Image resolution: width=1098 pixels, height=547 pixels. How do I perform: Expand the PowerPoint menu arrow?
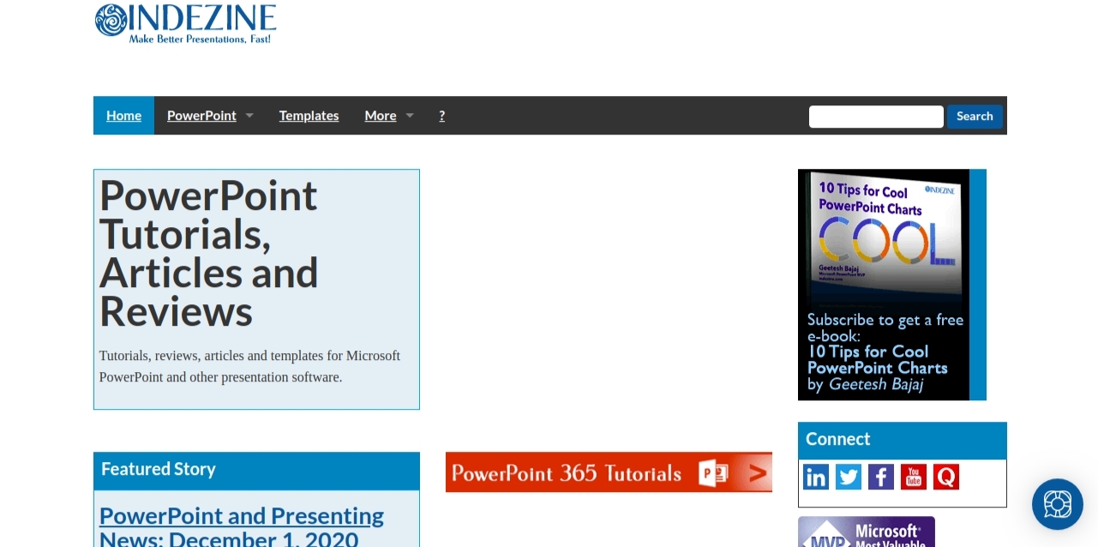pos(249,116)
